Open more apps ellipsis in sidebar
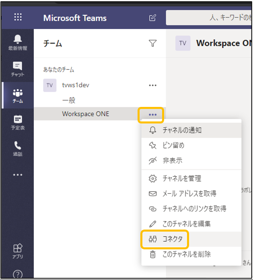This screenshot has width=253, height=280. 18,175
